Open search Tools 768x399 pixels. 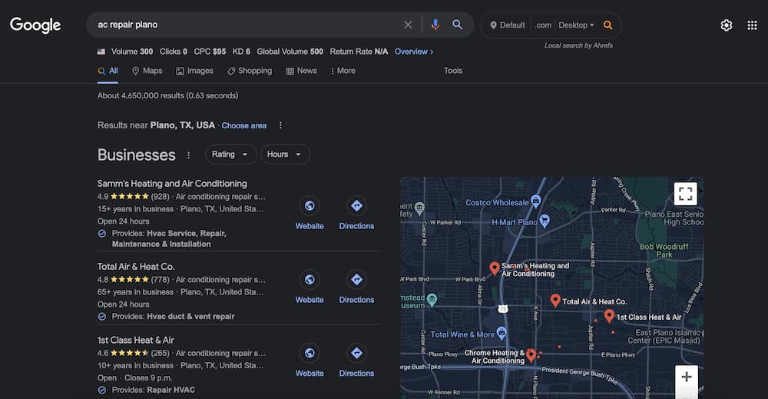(453, 71)
